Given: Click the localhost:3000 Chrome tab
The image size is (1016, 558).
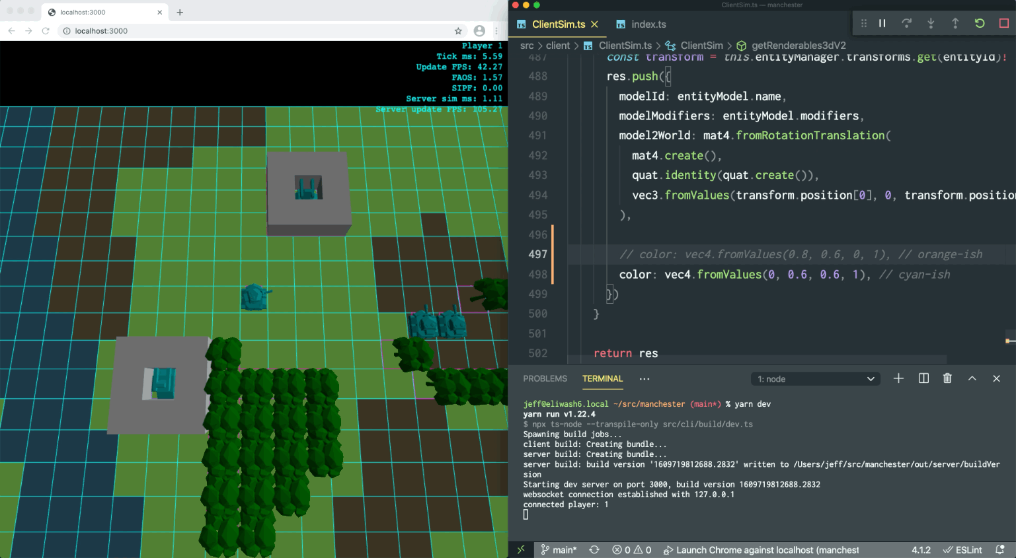Looking at the screenshot, I should click(104, 13).
